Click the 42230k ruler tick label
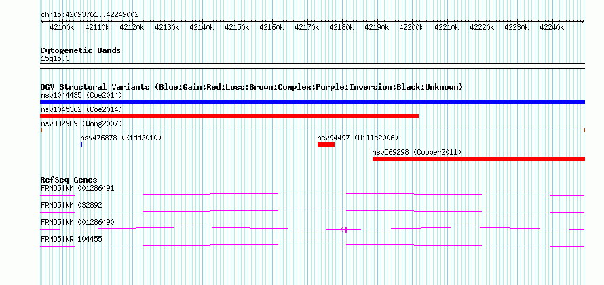The height and width of the screenshot is (285, 604). click(x=518, y=27)
